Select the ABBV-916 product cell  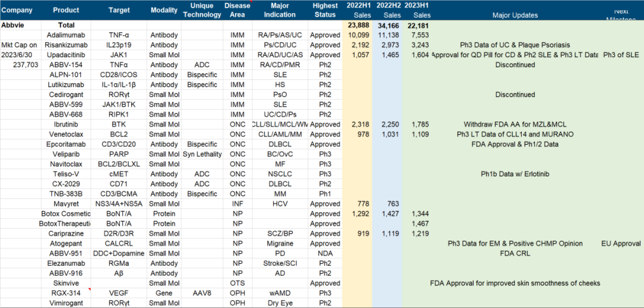point(66,273)
